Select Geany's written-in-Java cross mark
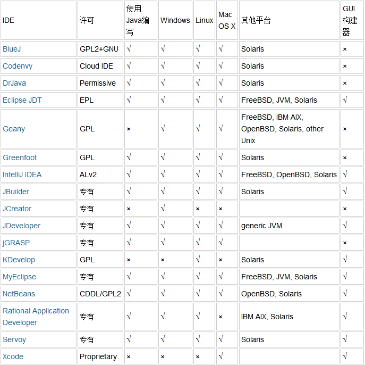 coord(129,129)
